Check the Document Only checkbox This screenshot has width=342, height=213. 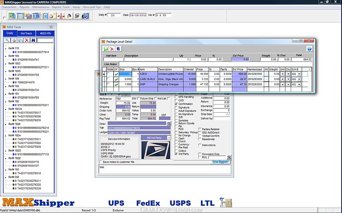tap(200, 154)
